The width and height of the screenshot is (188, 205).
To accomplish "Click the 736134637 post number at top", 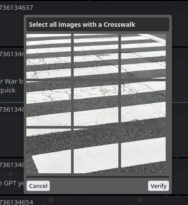I will coord(17,8).
